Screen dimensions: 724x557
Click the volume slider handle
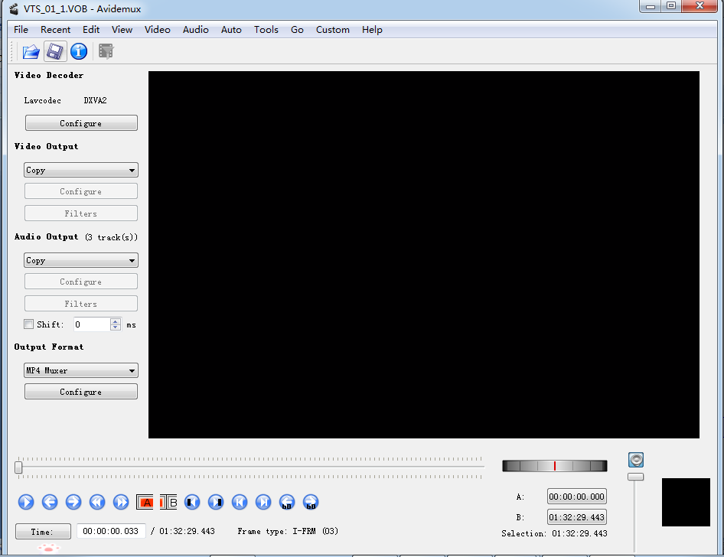[x=636, y=477]
